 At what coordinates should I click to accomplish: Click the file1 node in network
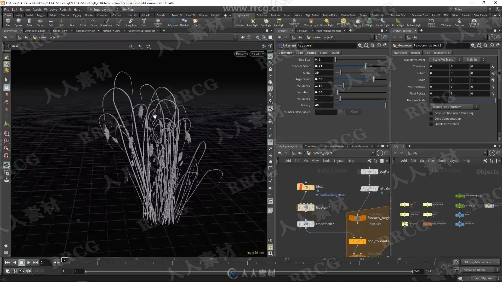click(x=306, y=187)
